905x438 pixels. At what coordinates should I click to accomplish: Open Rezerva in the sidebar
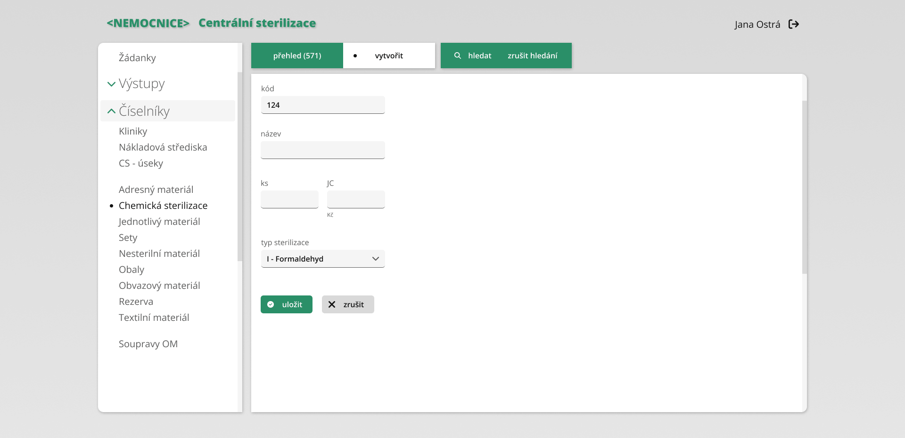(x=136, y=302)
